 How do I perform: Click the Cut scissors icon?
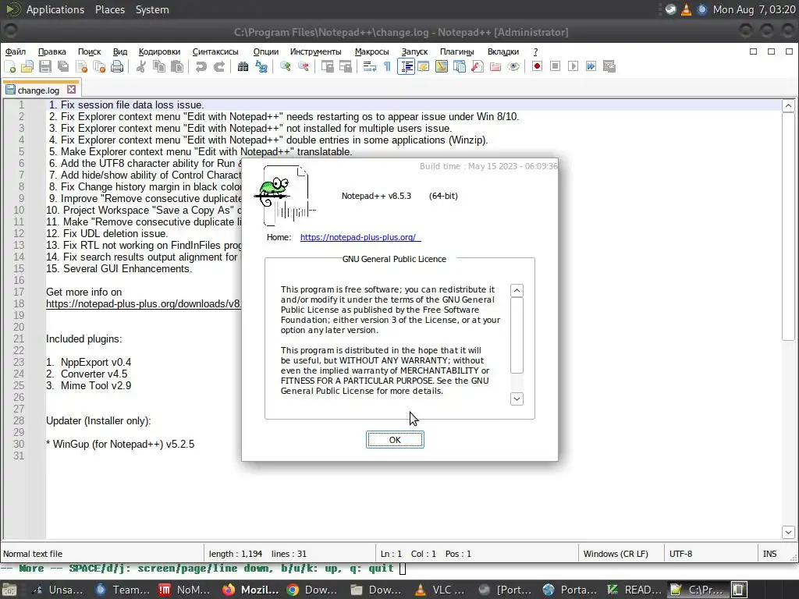coord(141,66)
